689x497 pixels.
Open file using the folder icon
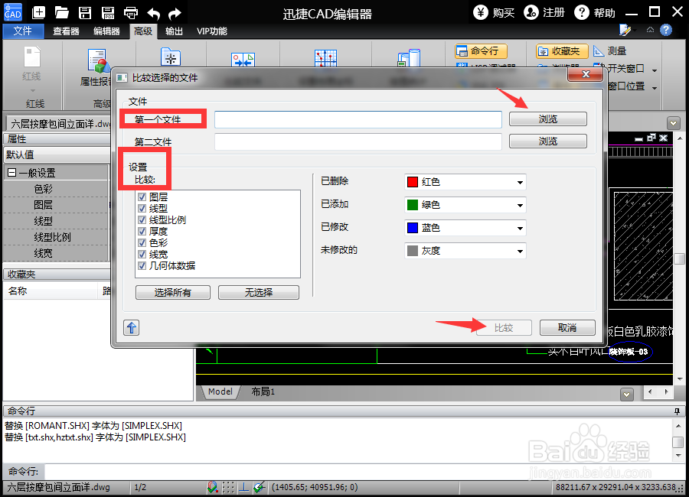pyautogui.click(x=61, y=12)
